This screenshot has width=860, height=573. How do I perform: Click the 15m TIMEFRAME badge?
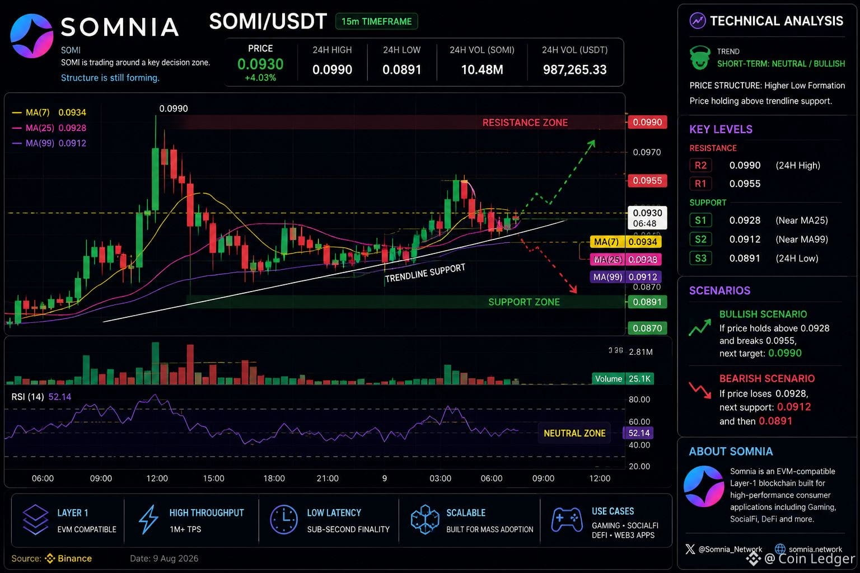coord(376,21)
